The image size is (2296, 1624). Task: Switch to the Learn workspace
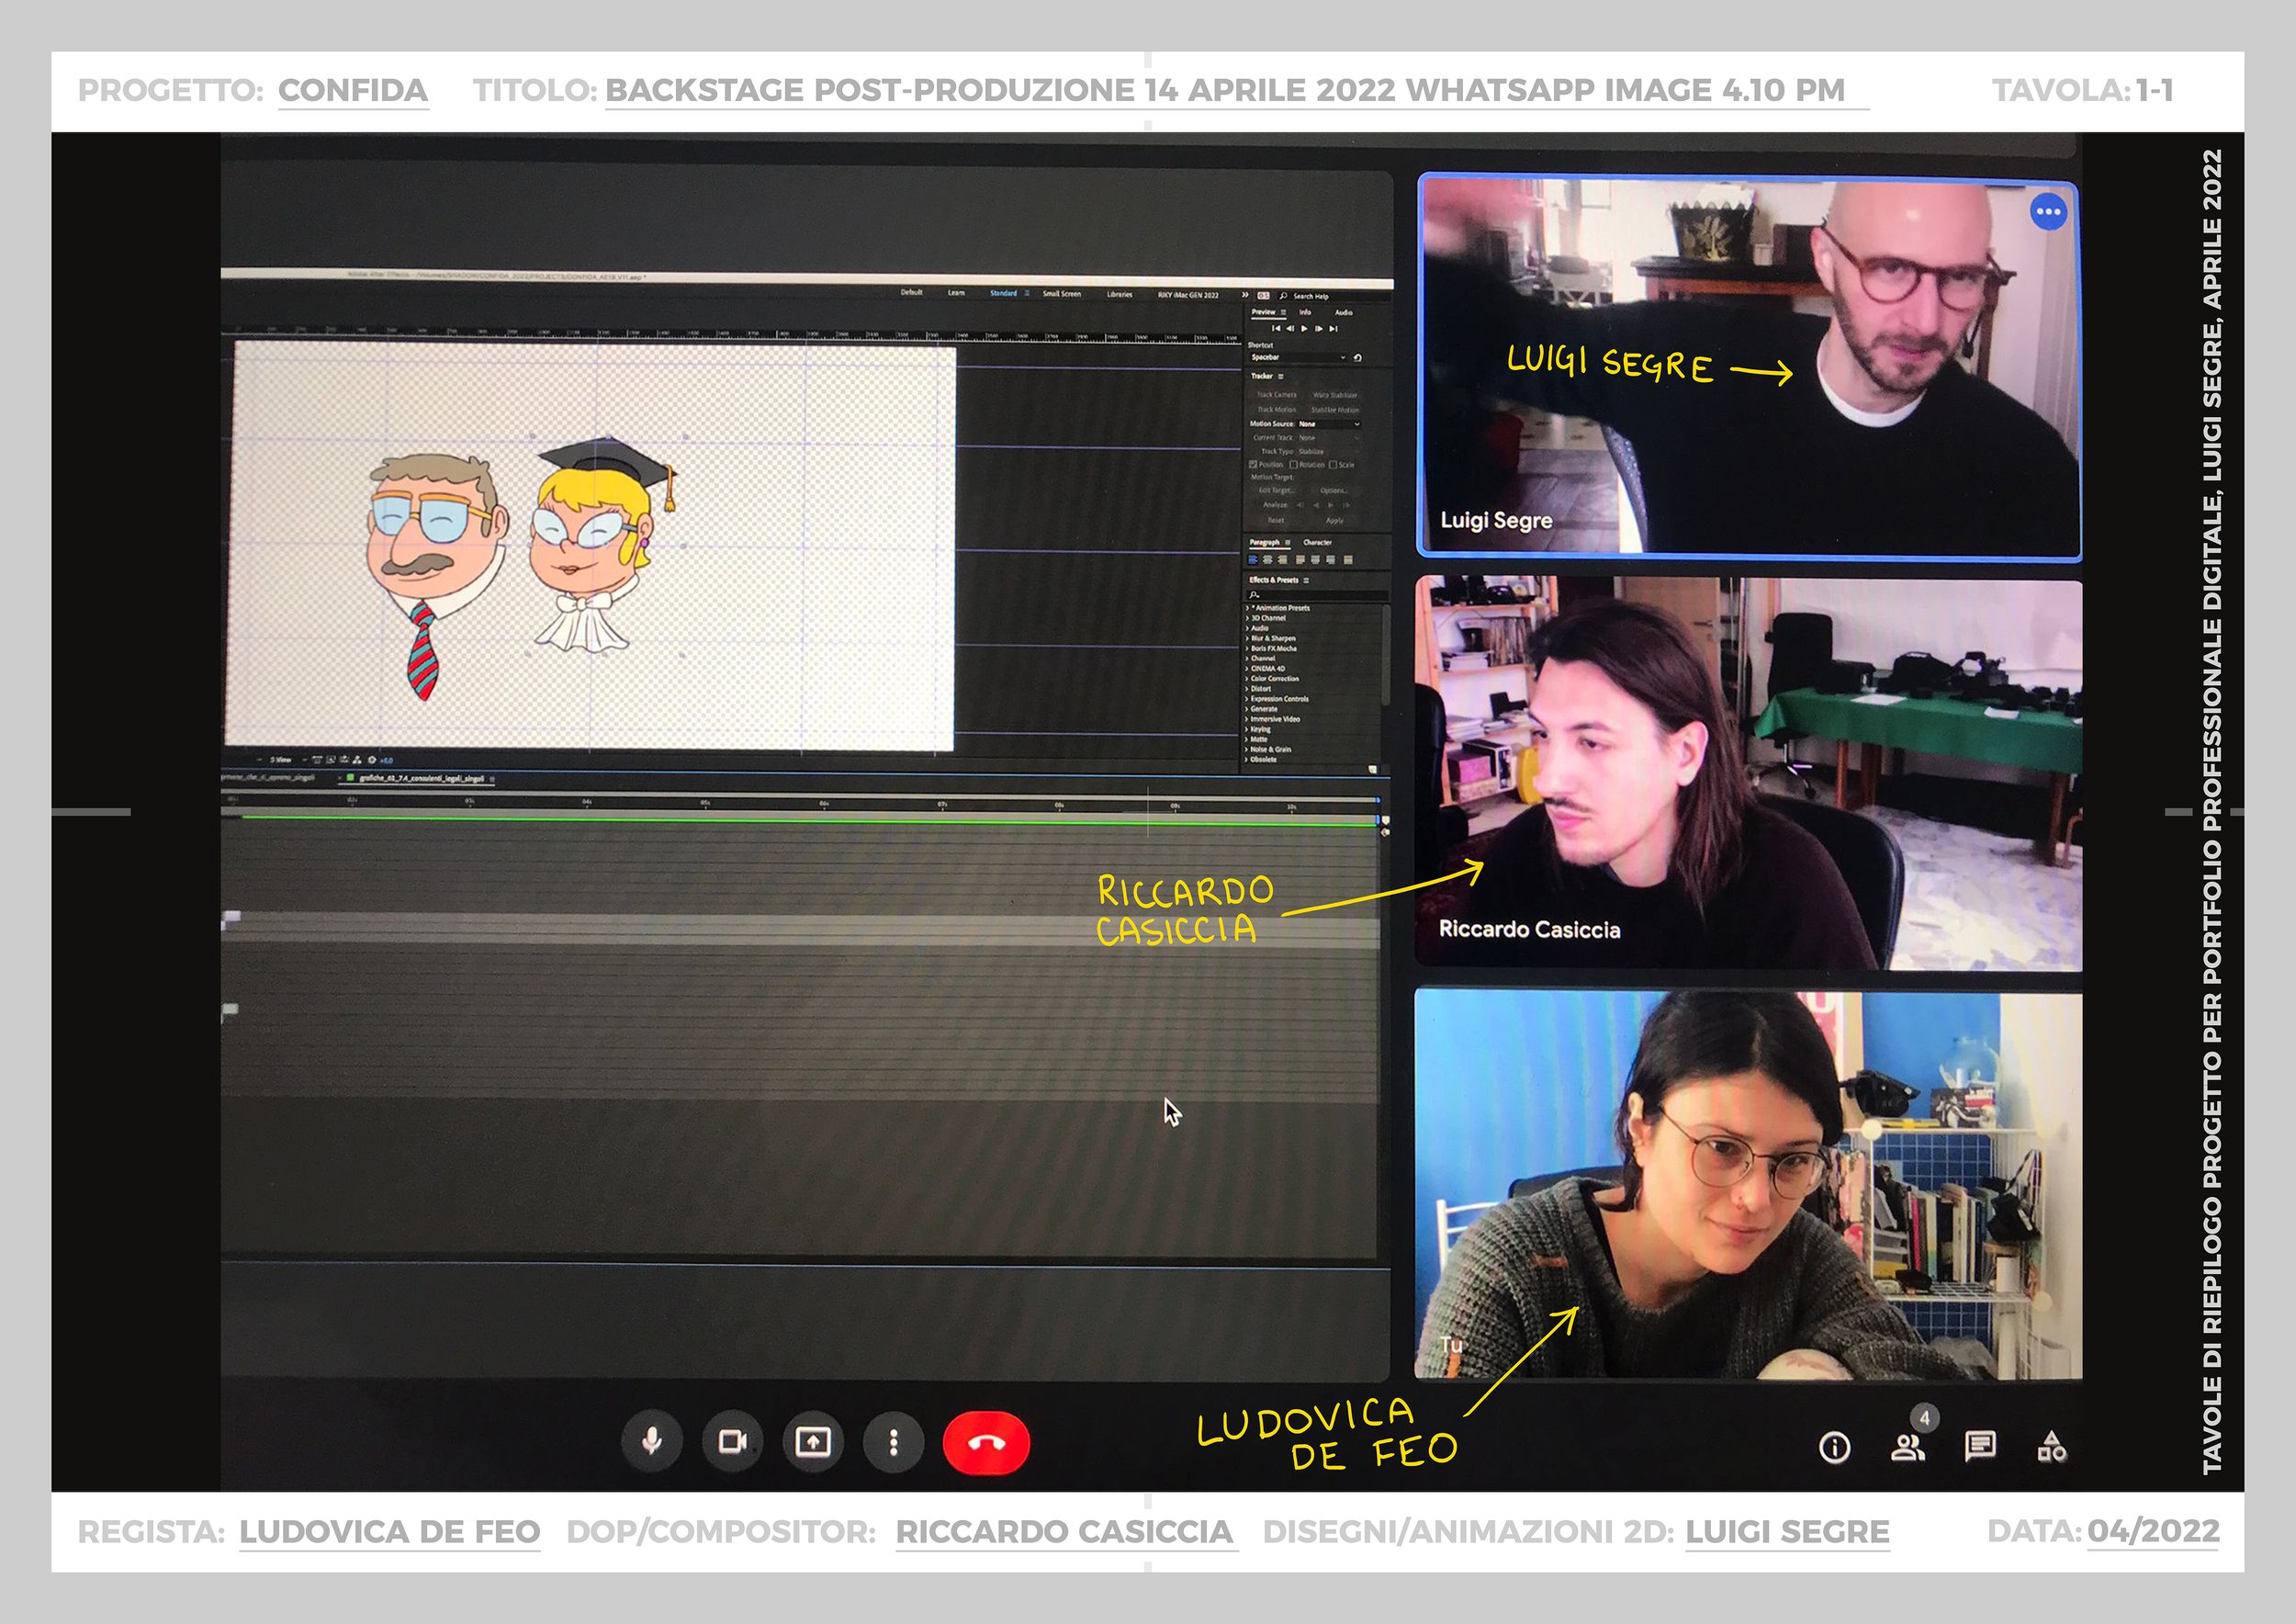pos(956,292)
